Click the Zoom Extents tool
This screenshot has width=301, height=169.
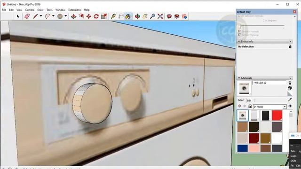click(160, 16)
